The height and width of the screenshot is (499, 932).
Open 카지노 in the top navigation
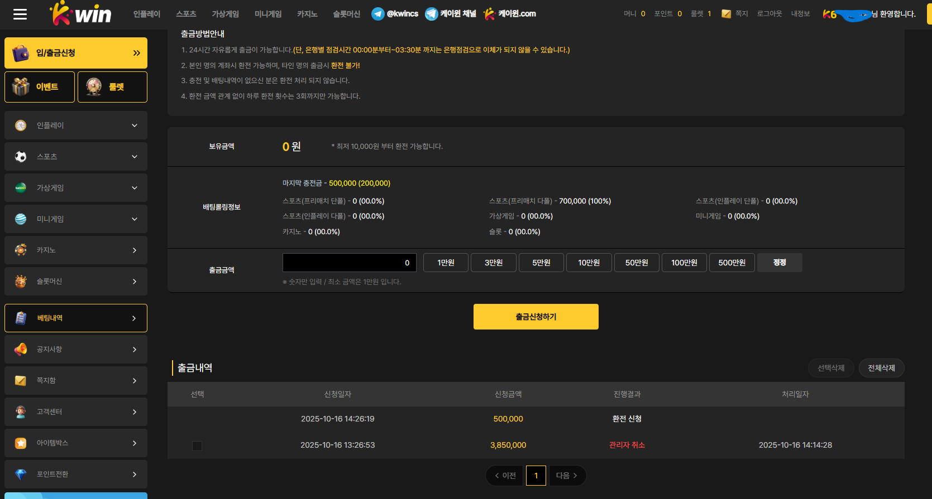(307, 14)
